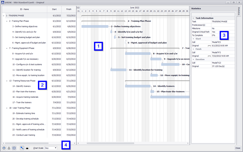Click the @RISK application icon in title bar

click(2, 2)
